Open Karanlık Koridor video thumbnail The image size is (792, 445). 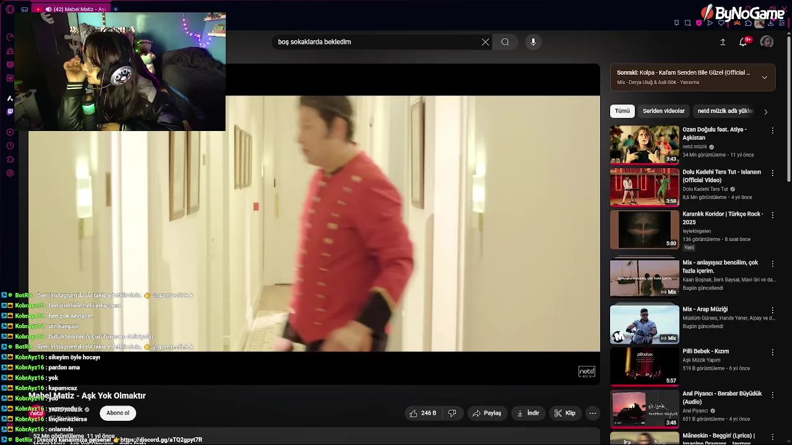pyautogui.click(x=644, y=229)
